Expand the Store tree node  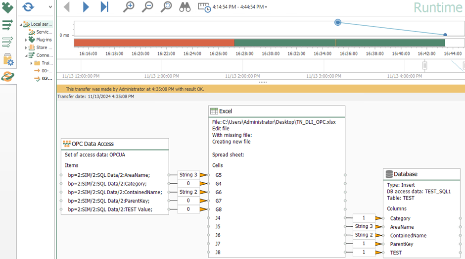point(26,48)
